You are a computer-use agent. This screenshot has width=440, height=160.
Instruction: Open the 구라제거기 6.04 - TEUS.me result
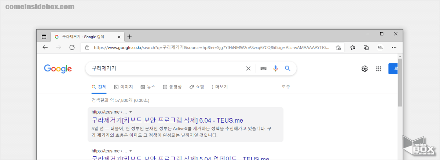(167, 120)
